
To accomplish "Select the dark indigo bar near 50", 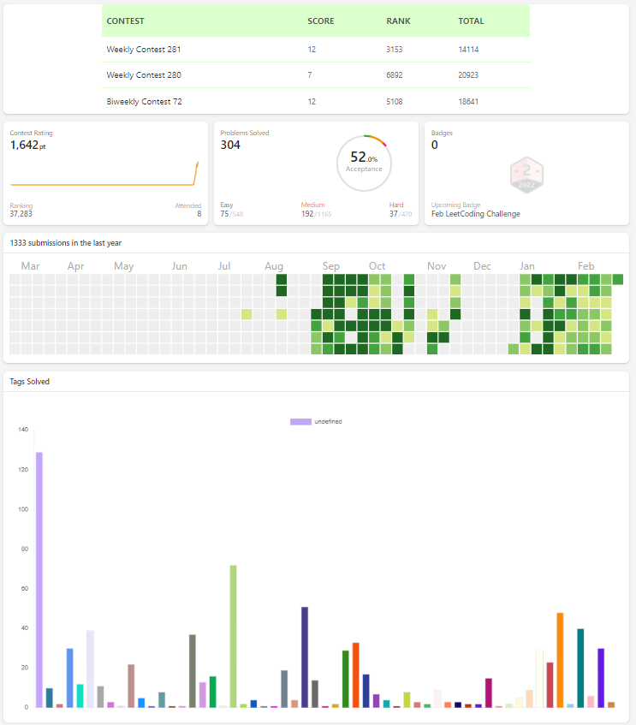I will 305,657.
